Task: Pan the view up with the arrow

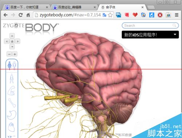Action: [x=12, y=36]
